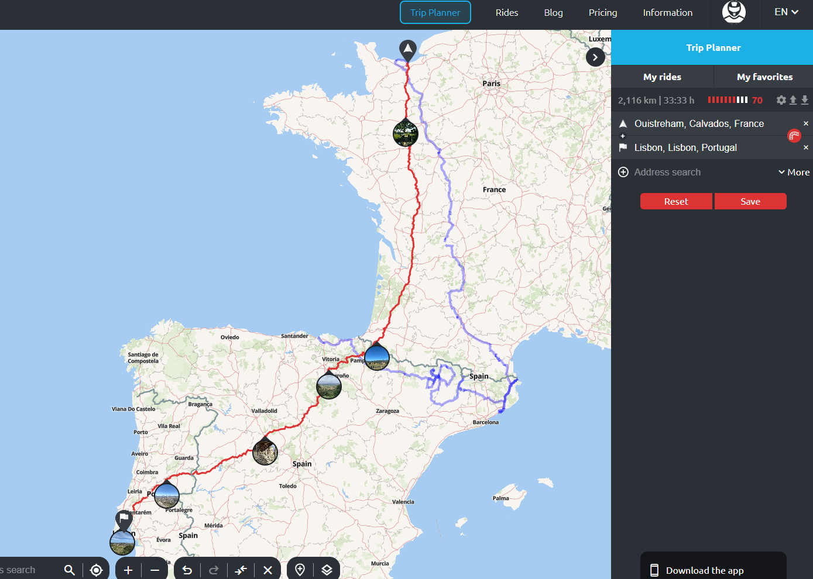Clear route using the X toolbar icon
This screenshot has width=813, height=579.
click(x=267, y=570)
